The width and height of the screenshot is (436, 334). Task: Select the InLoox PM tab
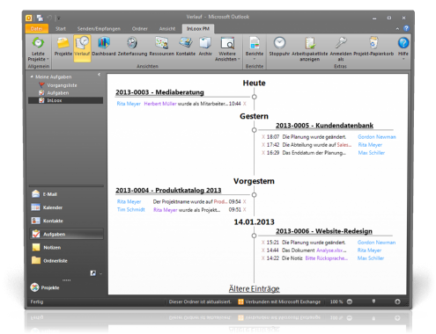click(198, 29)
